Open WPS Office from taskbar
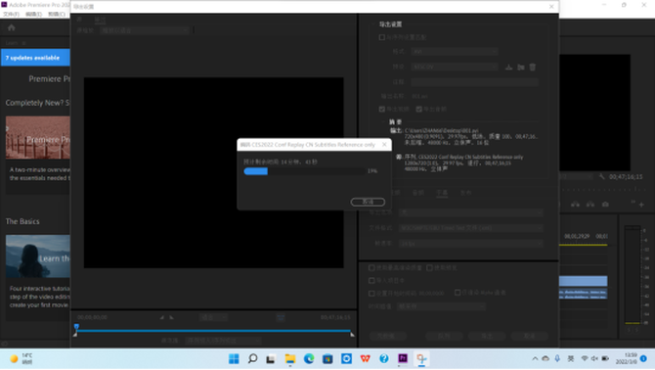Viewport: 655px width, 370px height. tap(365, 358)
